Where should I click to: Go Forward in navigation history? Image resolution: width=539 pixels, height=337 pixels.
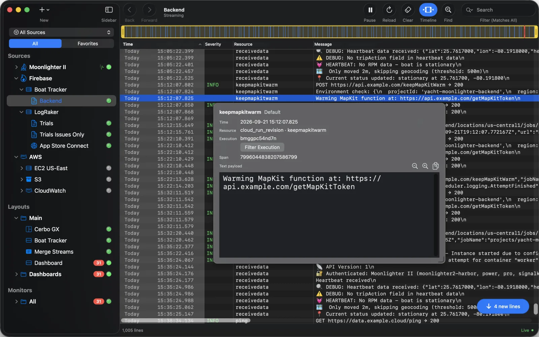coord(149,10)
